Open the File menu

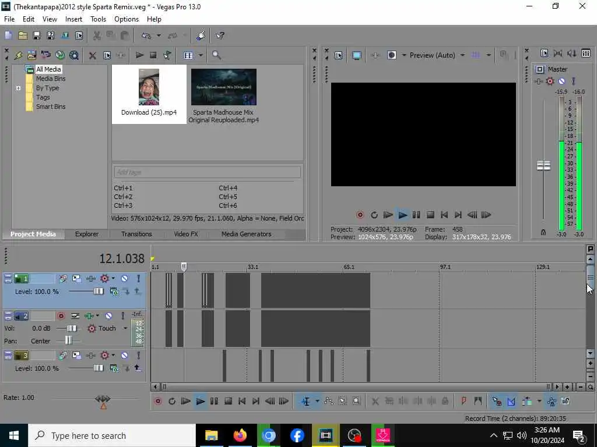(x=9, y=19)
